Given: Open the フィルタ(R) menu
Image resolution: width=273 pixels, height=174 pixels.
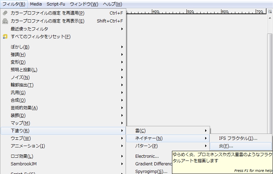Looking at the screenshot, I should (14, 4).
